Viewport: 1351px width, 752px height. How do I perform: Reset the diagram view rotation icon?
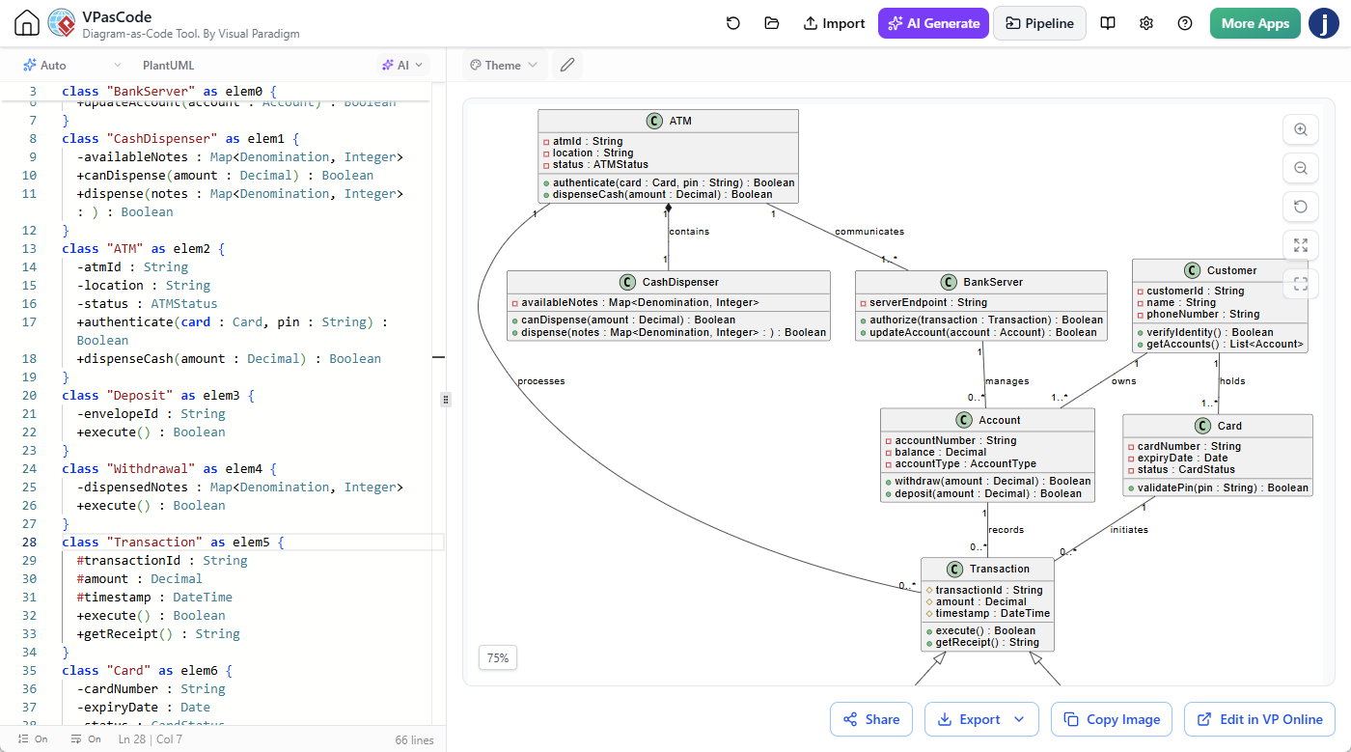(x=1301, y=207)
